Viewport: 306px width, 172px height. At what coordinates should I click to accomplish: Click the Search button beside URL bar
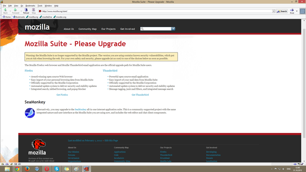click(282, 11)
